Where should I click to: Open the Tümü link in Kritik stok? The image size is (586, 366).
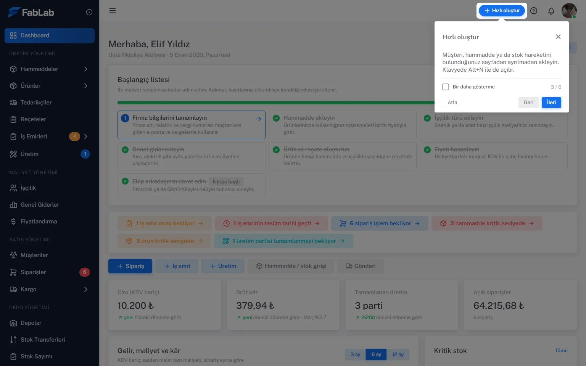[561, 351]
